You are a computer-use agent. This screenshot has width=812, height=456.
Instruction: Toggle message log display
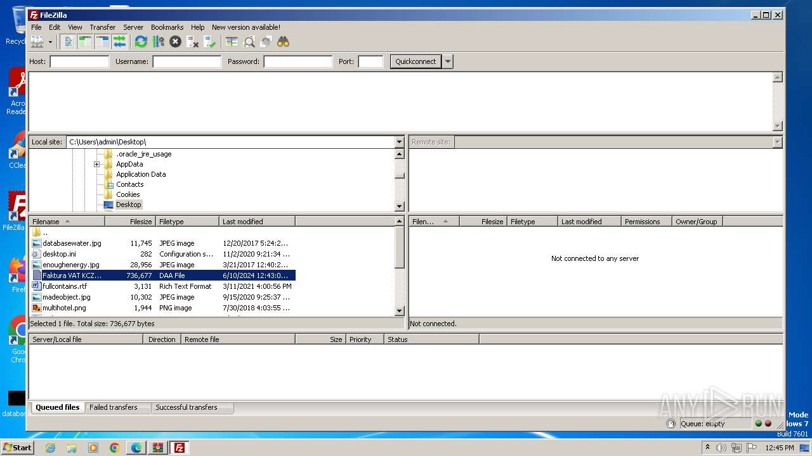click(x=69, y=42)
